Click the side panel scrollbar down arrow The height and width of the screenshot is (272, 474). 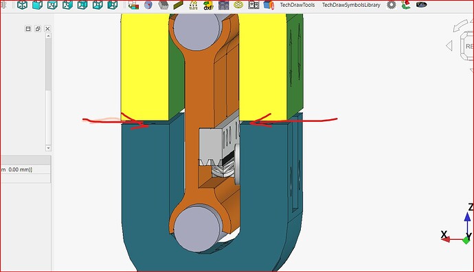click(48, 148)
